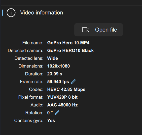Click the video camera icon in Open file

(x=86, y=30)
